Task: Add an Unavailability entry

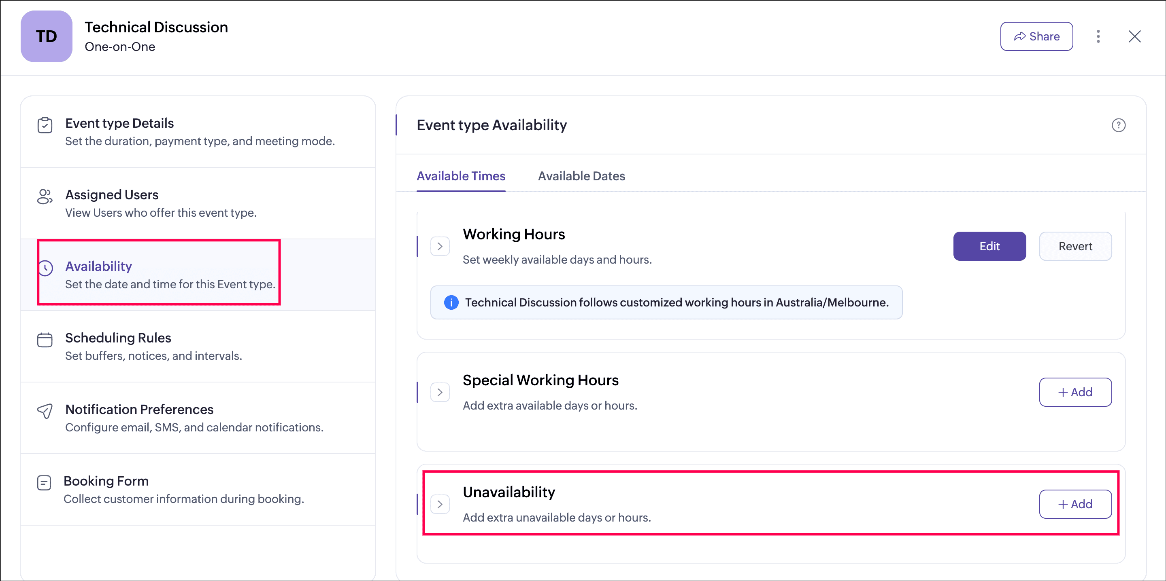Action: coord(1075,504)
